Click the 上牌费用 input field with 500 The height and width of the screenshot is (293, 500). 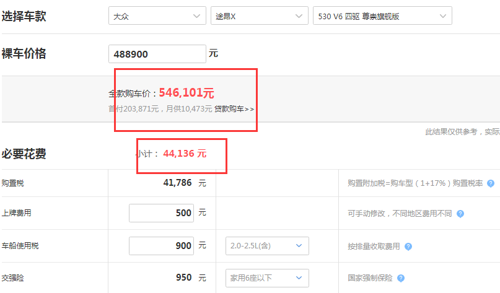(x=161, y=213)
